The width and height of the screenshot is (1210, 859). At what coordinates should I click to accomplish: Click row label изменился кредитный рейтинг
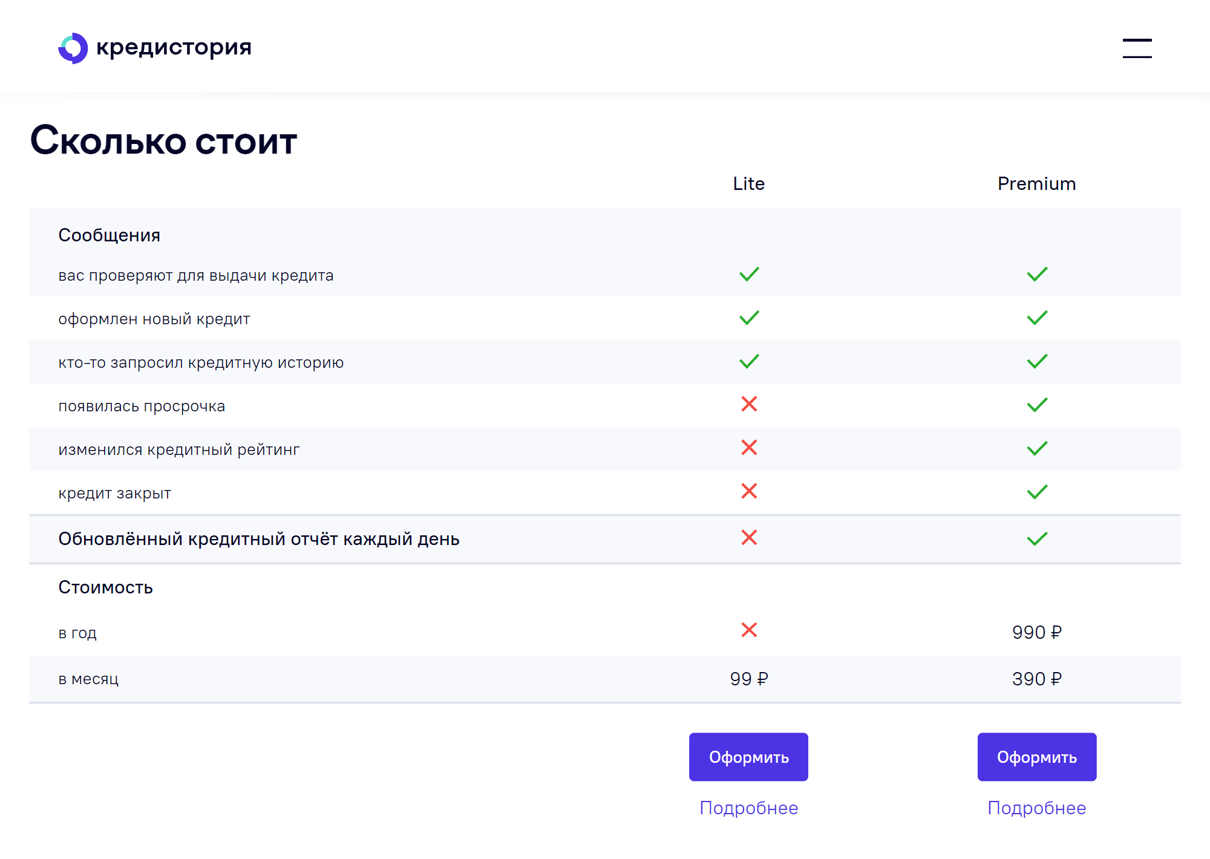pyautogui.click(x=179, y=449)
